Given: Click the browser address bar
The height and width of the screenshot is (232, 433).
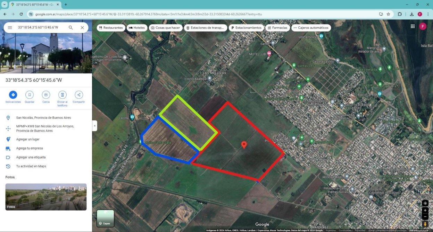Looking at the screenshot, I should (x=205, y=14).
